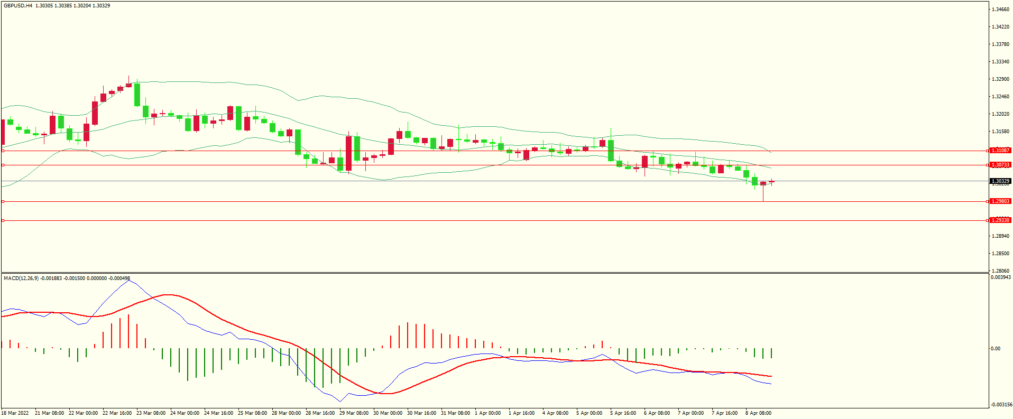Click the current price 1.30329 black label
1013x419 pixels.
(1000, 181)
